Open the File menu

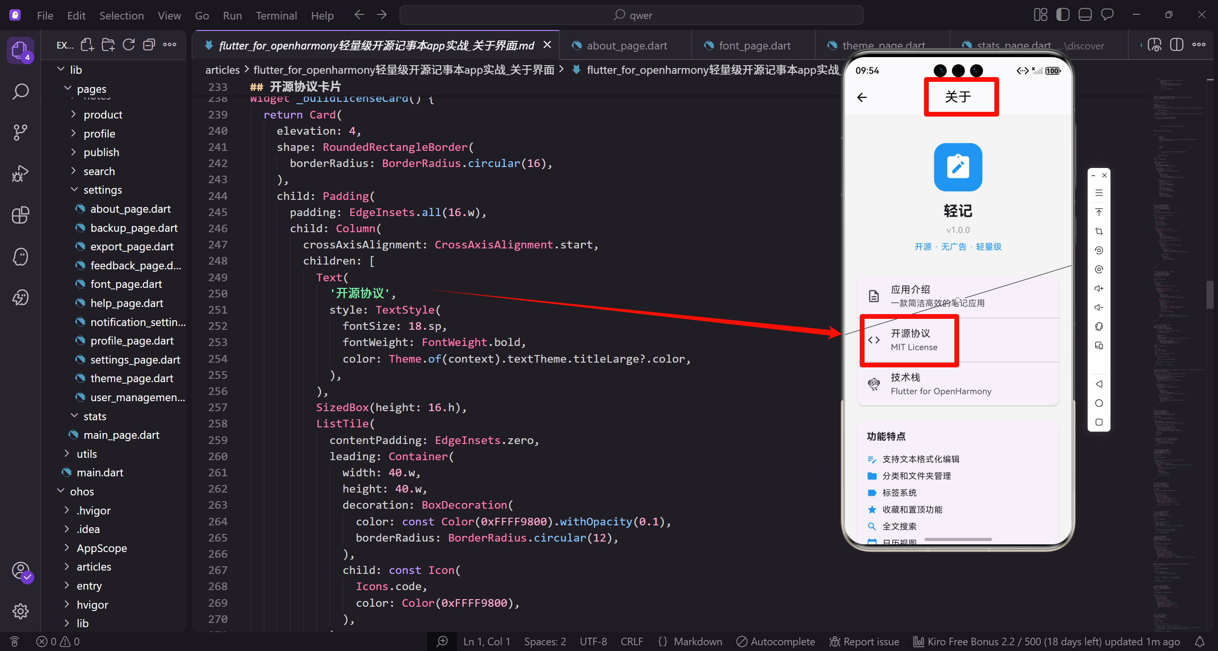click(x=45, y=15)
